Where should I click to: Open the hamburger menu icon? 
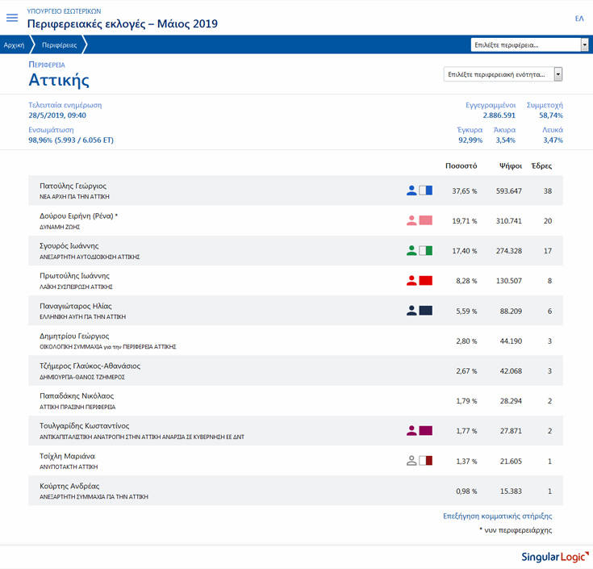(x=12, y=18)
